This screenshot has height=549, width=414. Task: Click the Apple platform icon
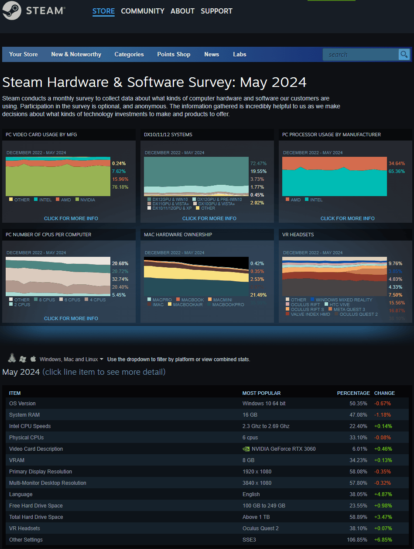tap(33, 359)
